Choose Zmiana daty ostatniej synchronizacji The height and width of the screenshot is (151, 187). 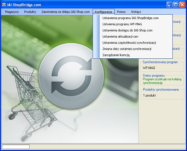pyautogui.click(x=133, y=49)
